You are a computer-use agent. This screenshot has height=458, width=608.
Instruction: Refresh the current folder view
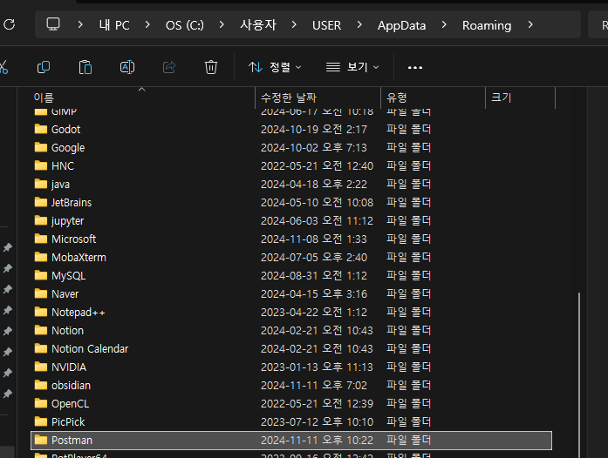(x=10, y=24)
